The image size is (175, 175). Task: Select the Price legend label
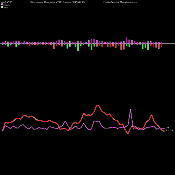click(x=6, y=8)
